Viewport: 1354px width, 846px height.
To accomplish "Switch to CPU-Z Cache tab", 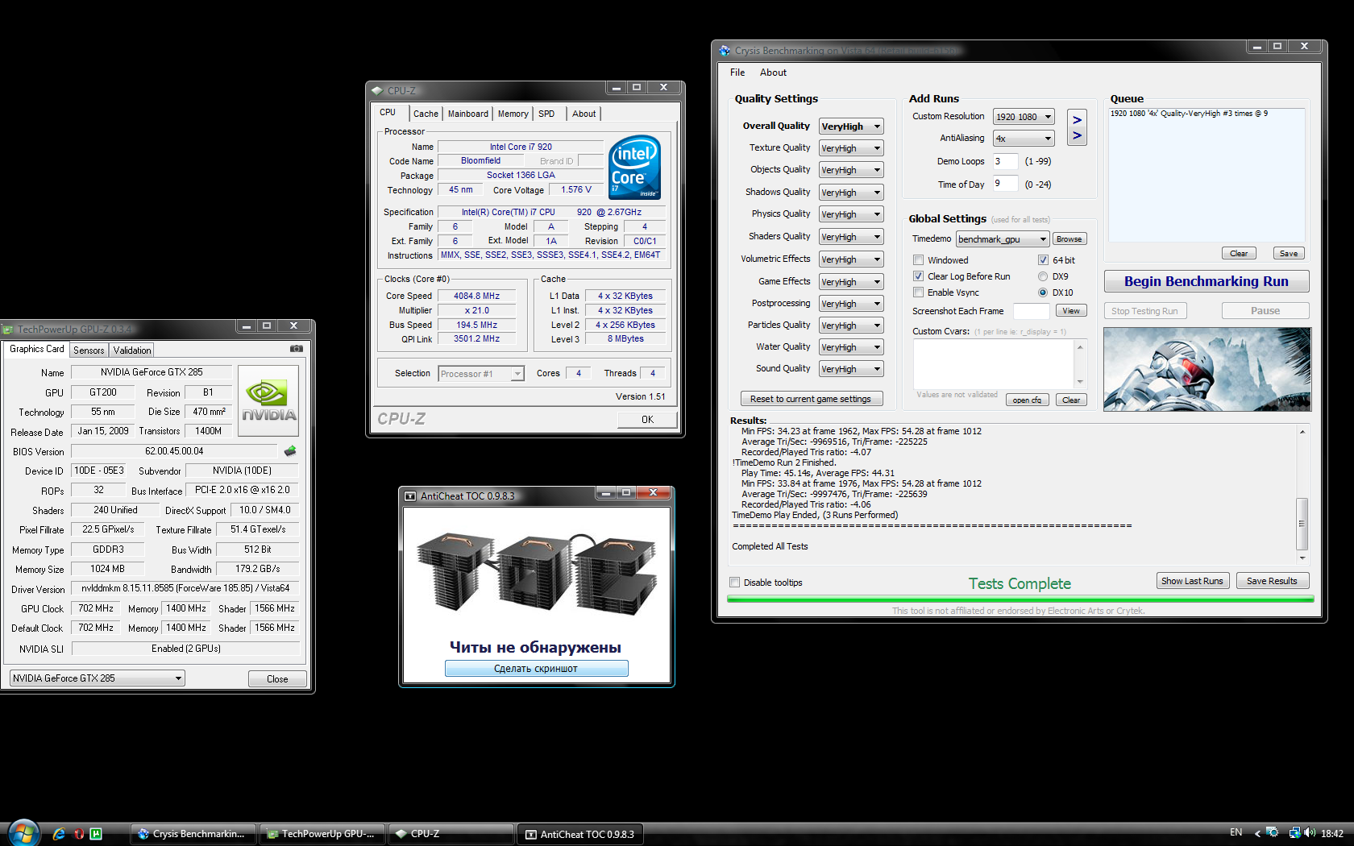I will tap(426, 114).
